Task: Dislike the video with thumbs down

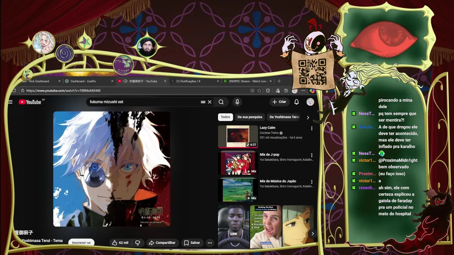Action: (x=138, y=243)
